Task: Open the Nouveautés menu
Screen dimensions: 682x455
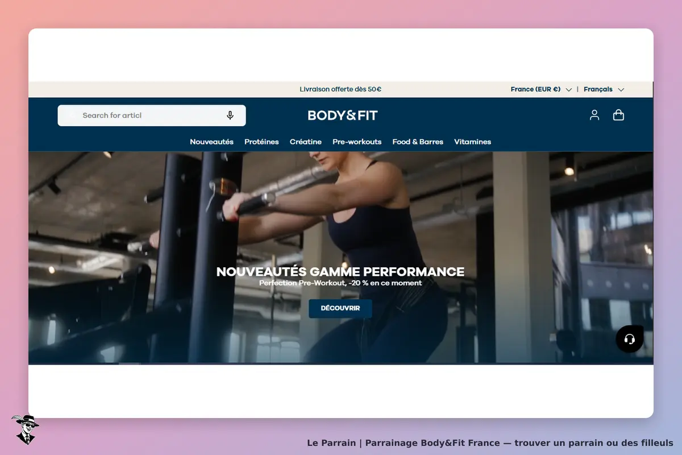Action: (211, 142)
